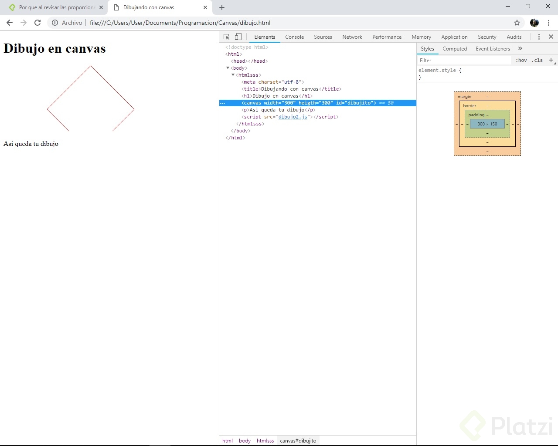Collapse the htmlsss node in the DOM tree
The image size is (558, 446).
tap(233, 75)
